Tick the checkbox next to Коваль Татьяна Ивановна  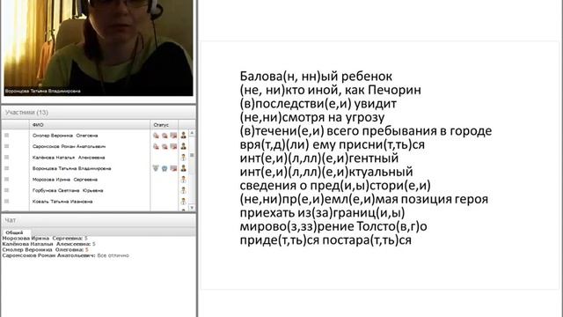(x=6, y=202)
